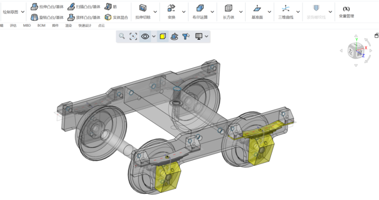Expand the 基准面 dropdown arrow
The width and height of the screenshot is (379, 200).
point(269,12)
